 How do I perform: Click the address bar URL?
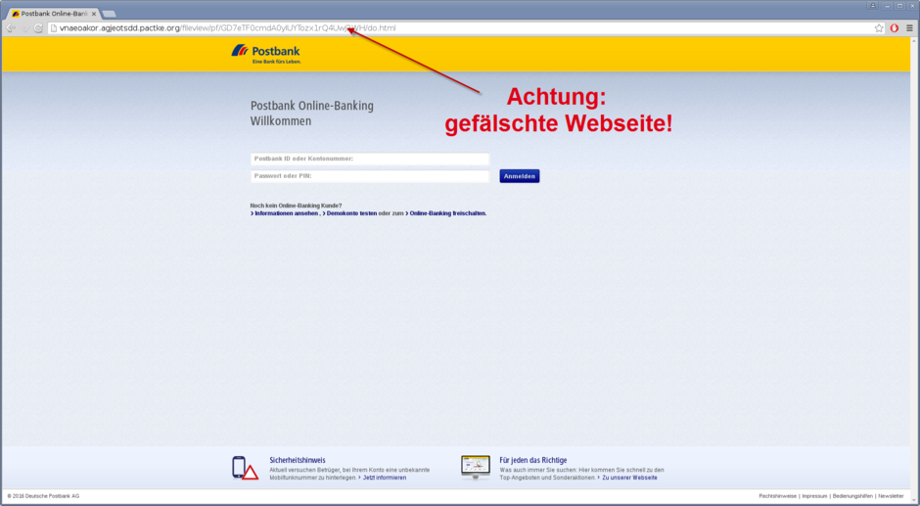[228, 28]
